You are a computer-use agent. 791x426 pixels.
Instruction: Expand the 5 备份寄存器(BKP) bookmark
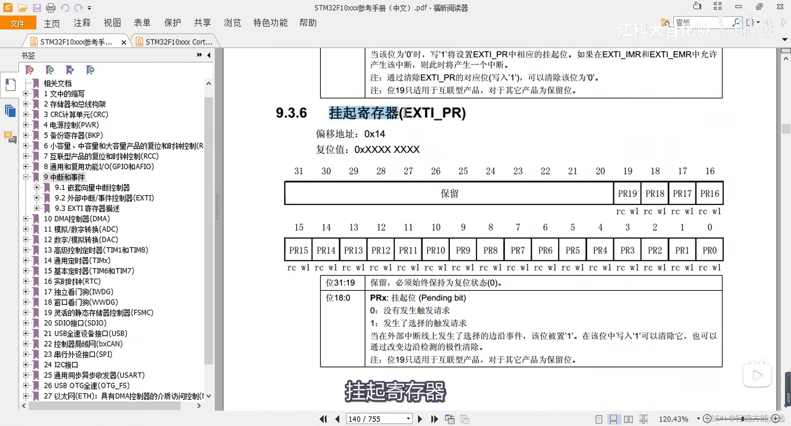(26, 135)
